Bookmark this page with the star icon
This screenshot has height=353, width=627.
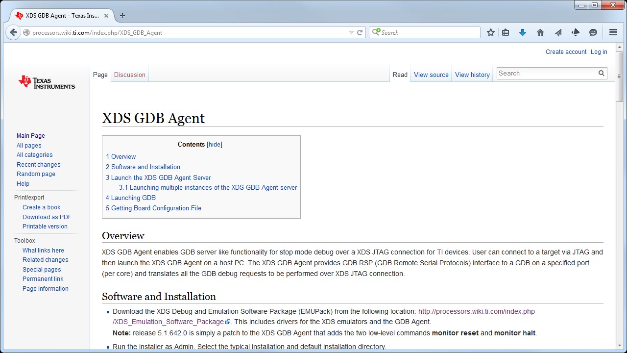point(491,32)
